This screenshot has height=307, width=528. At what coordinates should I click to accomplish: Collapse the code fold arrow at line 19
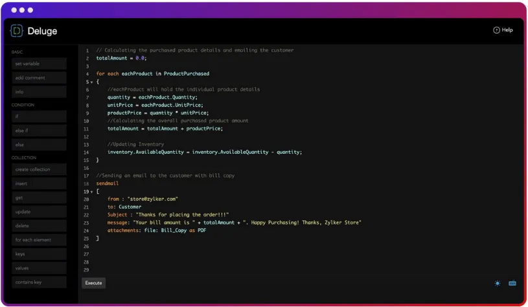(x=91, y=192)
